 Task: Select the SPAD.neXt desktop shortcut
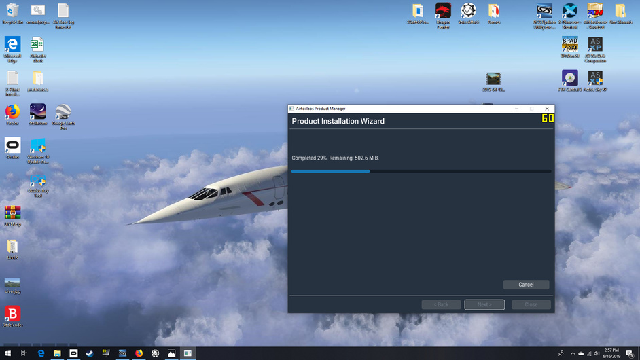(x=569, y=48)
